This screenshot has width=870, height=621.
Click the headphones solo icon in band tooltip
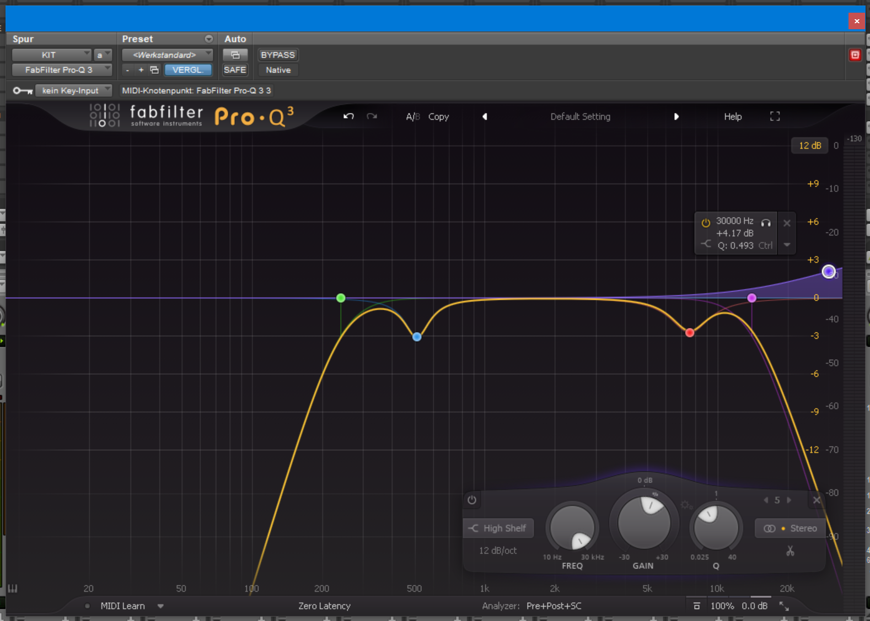pyautogui.click(x=766, y=223)
